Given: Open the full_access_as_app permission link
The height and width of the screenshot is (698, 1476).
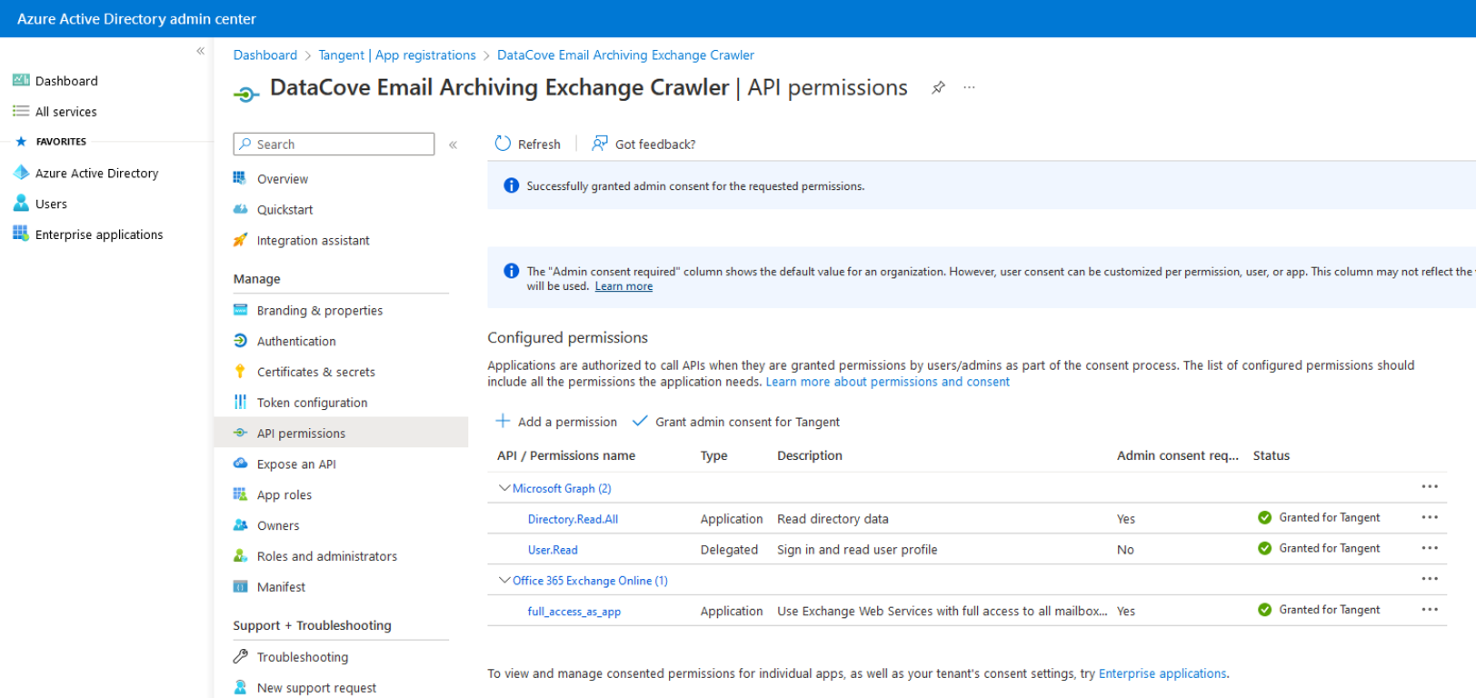Looking at the screenshot, I should click(x=573, y=612).
